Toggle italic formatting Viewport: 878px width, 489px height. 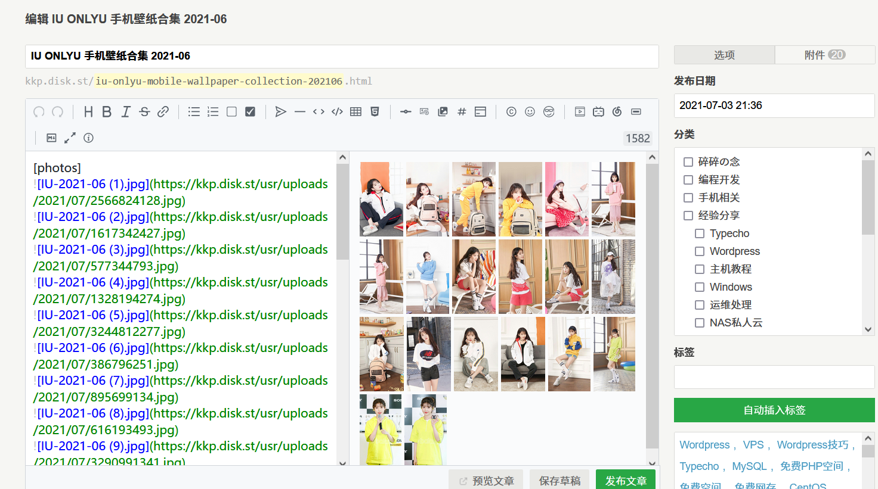coord(126,111)
